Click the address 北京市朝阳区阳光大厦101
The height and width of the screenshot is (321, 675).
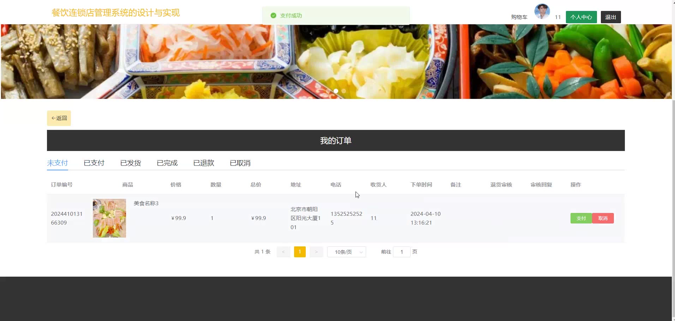point(306,218)
